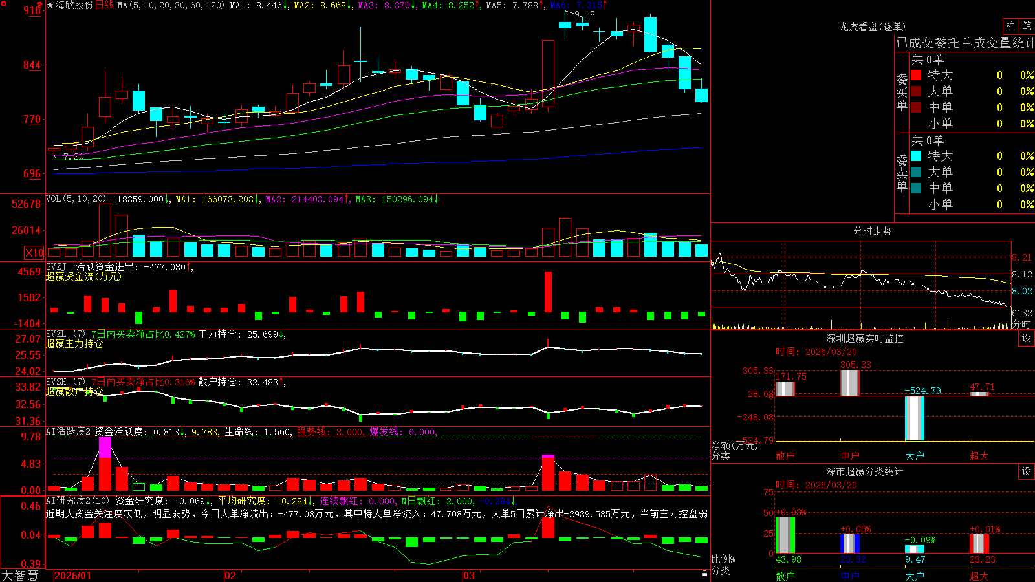The width and height of the screenshot is (1035, 582).
Task: Switch the 龙虎看盘 panel to 柱 view
Action: click(x=1010, y=26)
